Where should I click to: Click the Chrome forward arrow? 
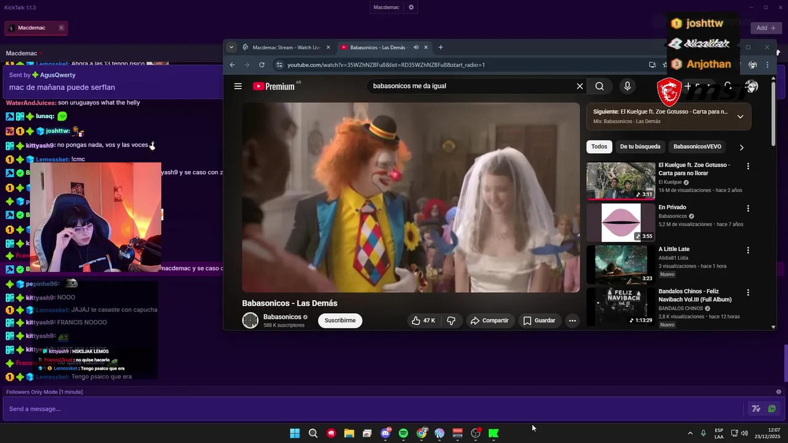click(x=247, y=65)
